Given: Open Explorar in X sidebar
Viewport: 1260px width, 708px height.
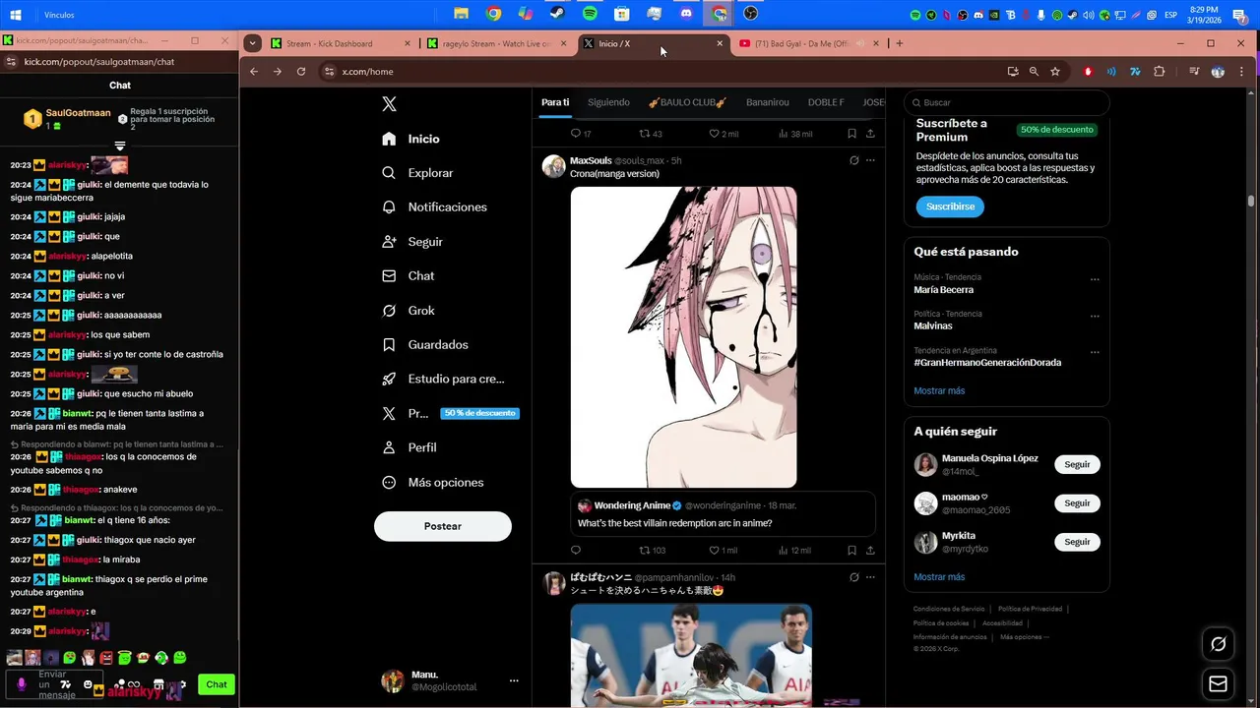Looking at the screenshot, I should (x=417, y=173).
